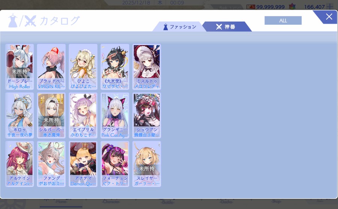Image resolution: width=338 pixels, height=209 pixels.
Task: Select the VIRGIN KIL… costume card
Action: click(51, 67)
